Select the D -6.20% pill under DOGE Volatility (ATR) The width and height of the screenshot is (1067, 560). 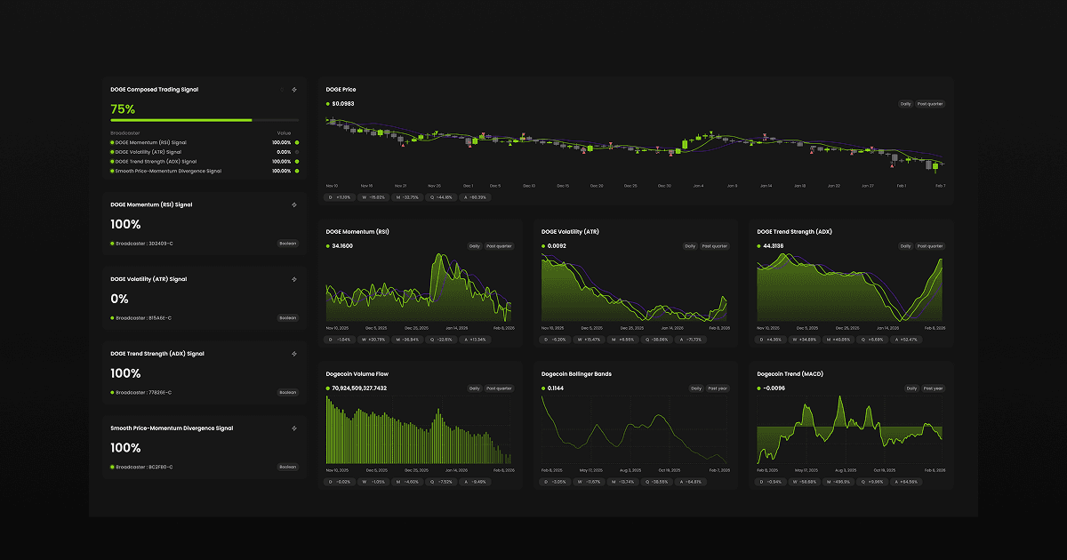pyautogui.click(x=555, y=340)
